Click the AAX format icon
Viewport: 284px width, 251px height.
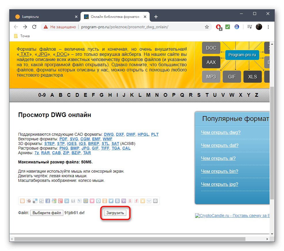(211, 62)
